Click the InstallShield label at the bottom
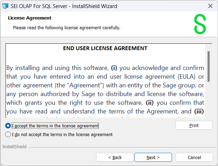This screenshot has height=166, width=218. 14,147
